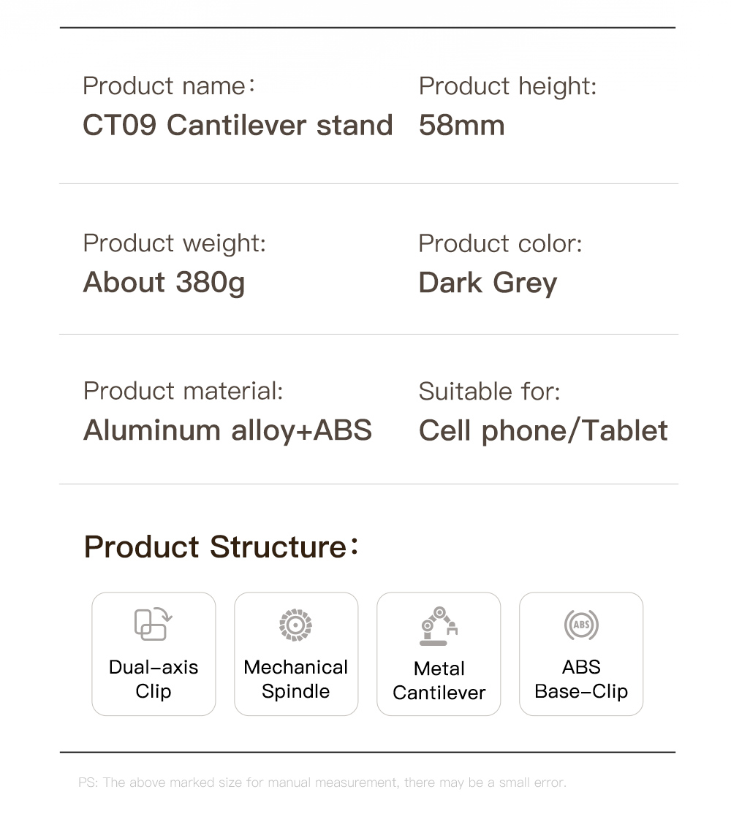
Task: Click the Aluminum alloy+ABS material value
Action: coord(227,431)
